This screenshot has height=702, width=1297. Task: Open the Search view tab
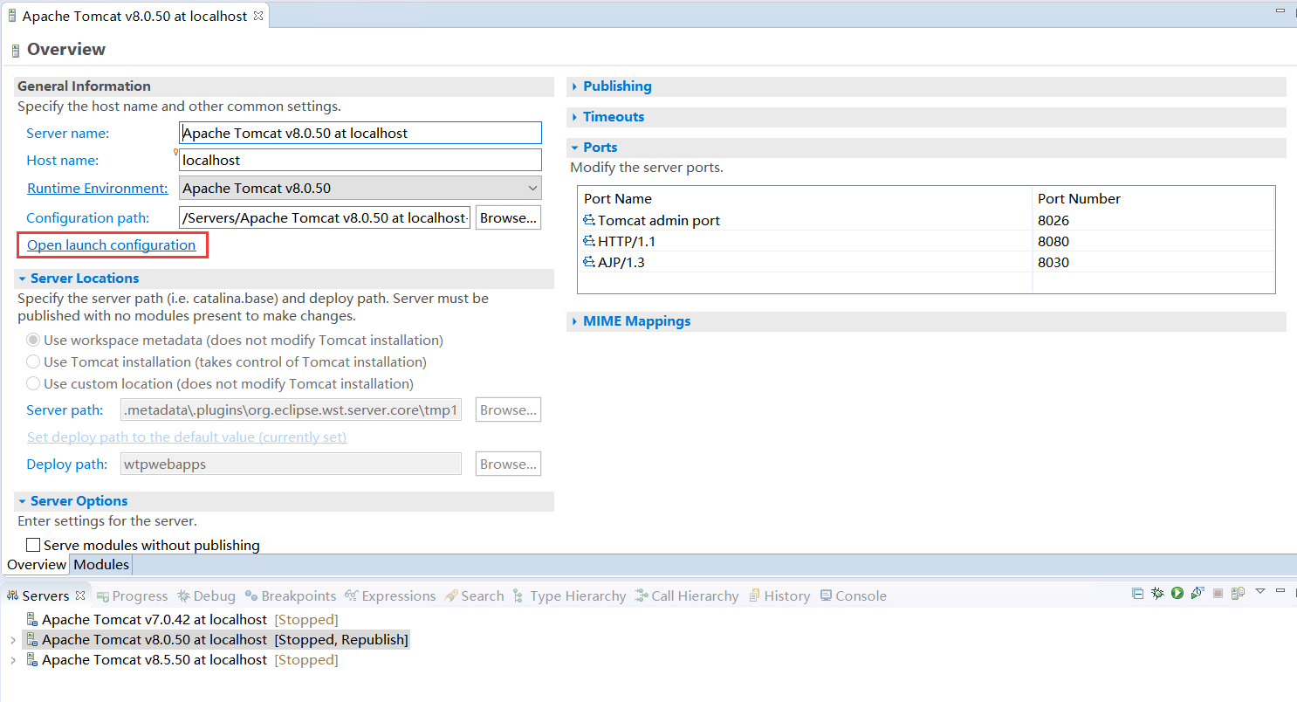[474, 595]
